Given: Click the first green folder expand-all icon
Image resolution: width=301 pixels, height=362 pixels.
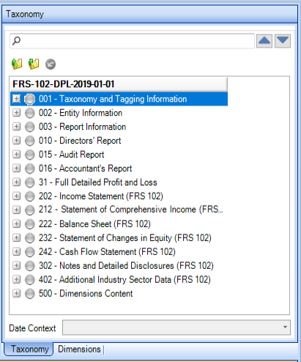Looking at the screenshot, I should (x=17, y=64).
